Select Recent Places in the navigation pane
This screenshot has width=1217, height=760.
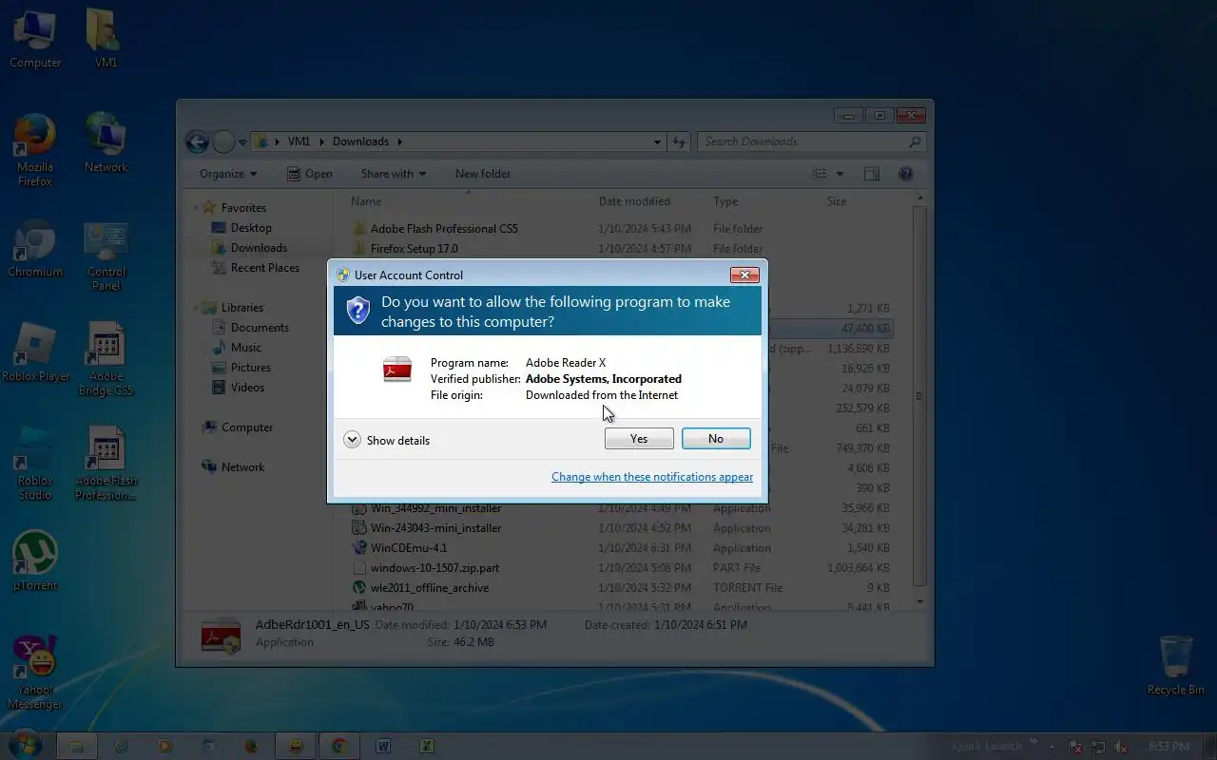point(255,268)
